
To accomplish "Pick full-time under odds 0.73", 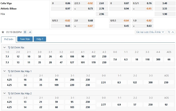I will click(84, 9).
